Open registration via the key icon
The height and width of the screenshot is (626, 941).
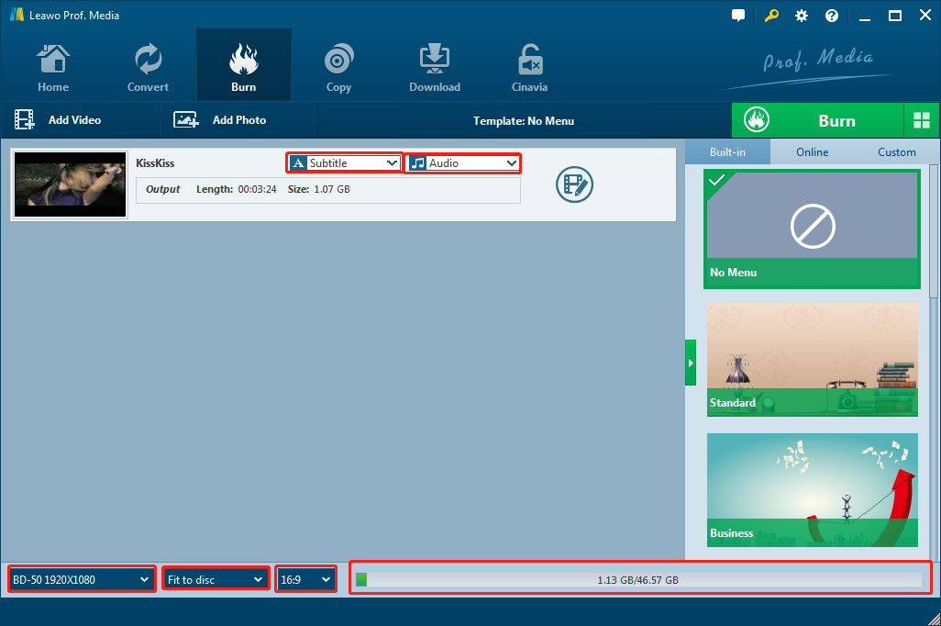[x=771, y=16]
